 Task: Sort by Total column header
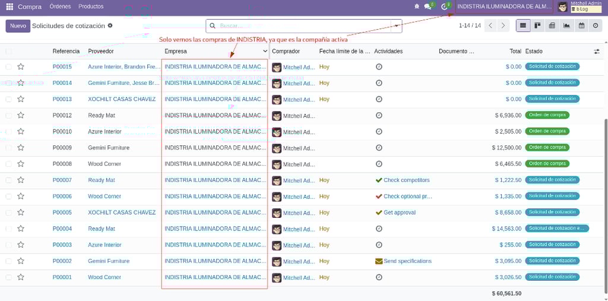[515, 51]
